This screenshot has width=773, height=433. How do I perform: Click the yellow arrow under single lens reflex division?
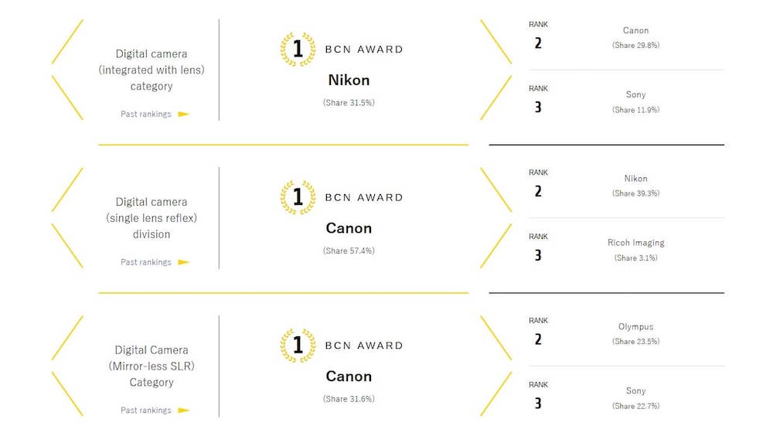point(183,262)
